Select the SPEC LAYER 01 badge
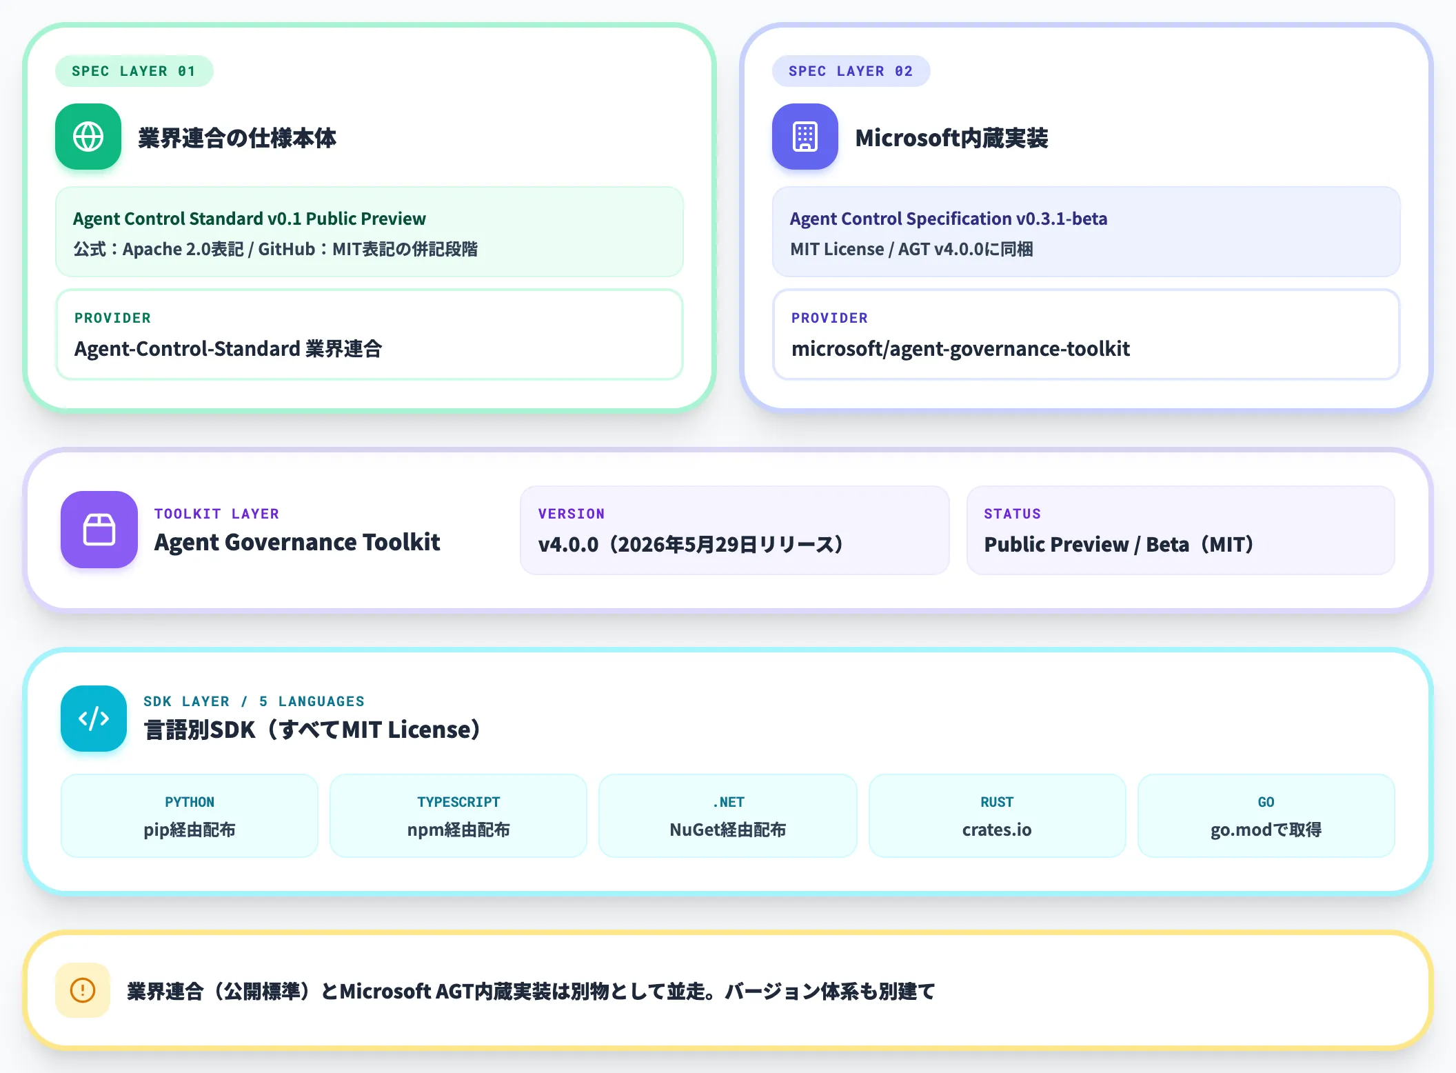 pyautogui.click(x=134, y=71)
